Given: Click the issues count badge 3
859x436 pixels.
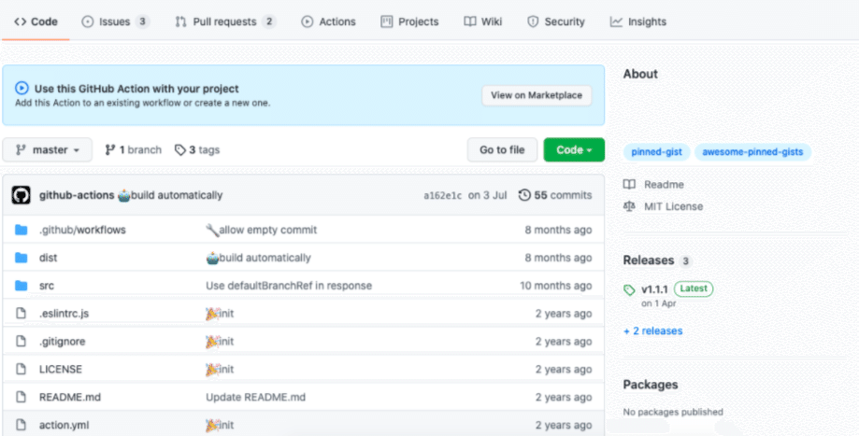Looking at the screenshot, I should [142, 21].
